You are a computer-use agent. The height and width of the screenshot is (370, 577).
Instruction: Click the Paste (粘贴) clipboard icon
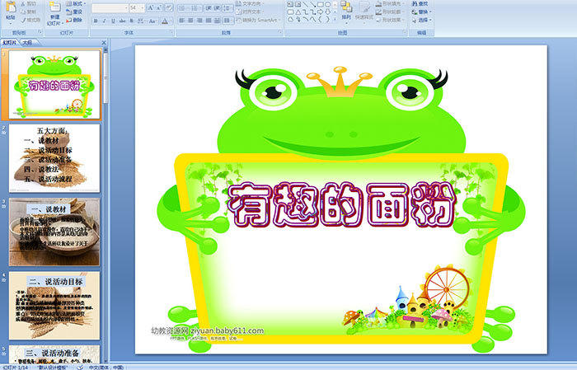[11, 7]
